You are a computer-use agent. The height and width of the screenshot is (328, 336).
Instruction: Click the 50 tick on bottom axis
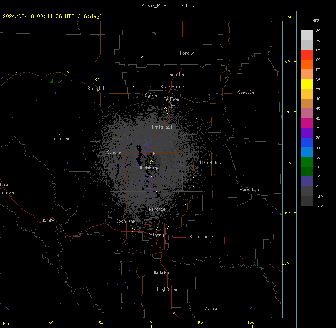point(200,323)
